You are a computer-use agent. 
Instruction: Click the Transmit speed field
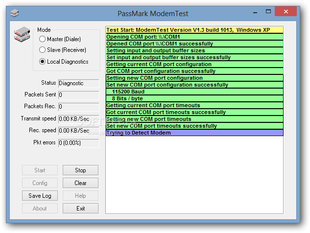79,119
